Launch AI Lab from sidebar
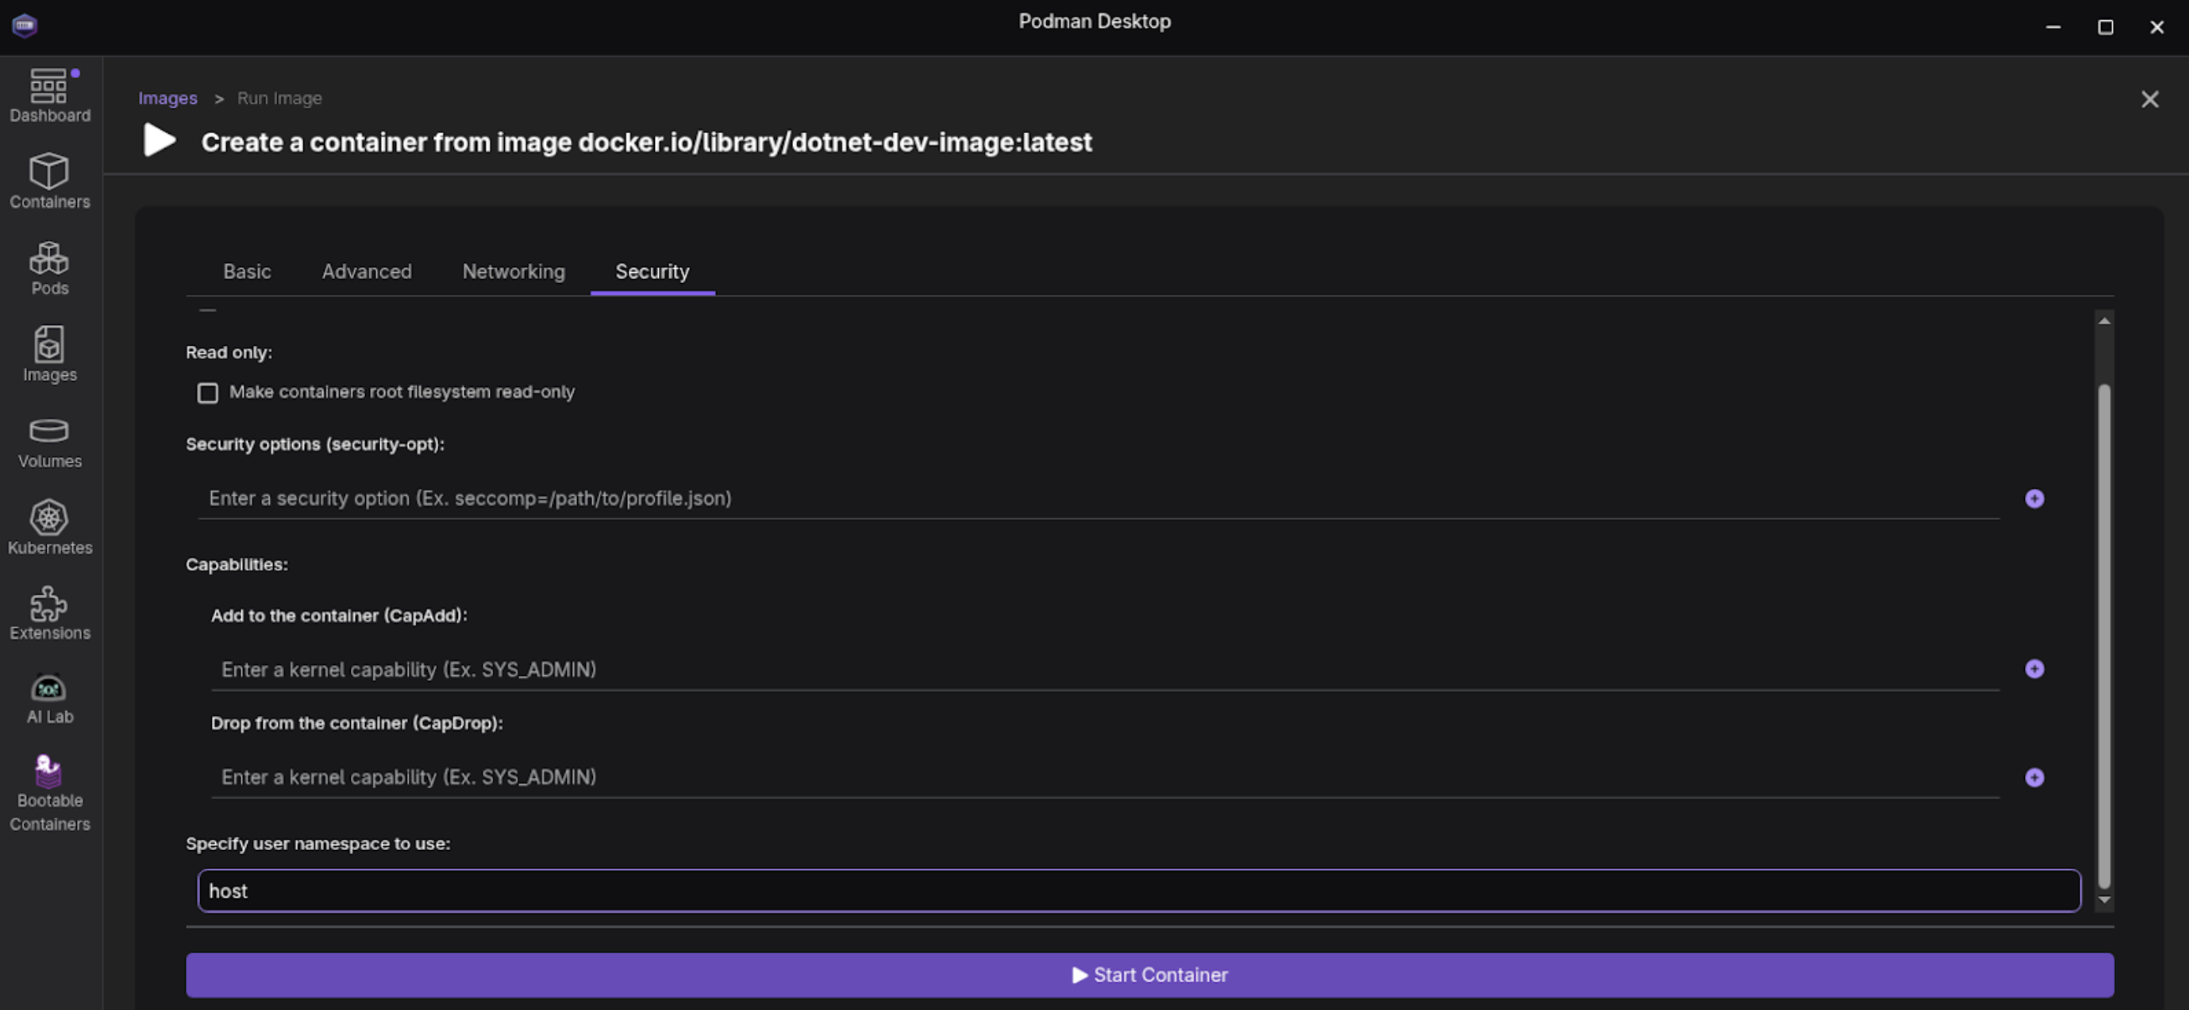The height and width of the screenshot is (1010, 2189). (49, 698)
